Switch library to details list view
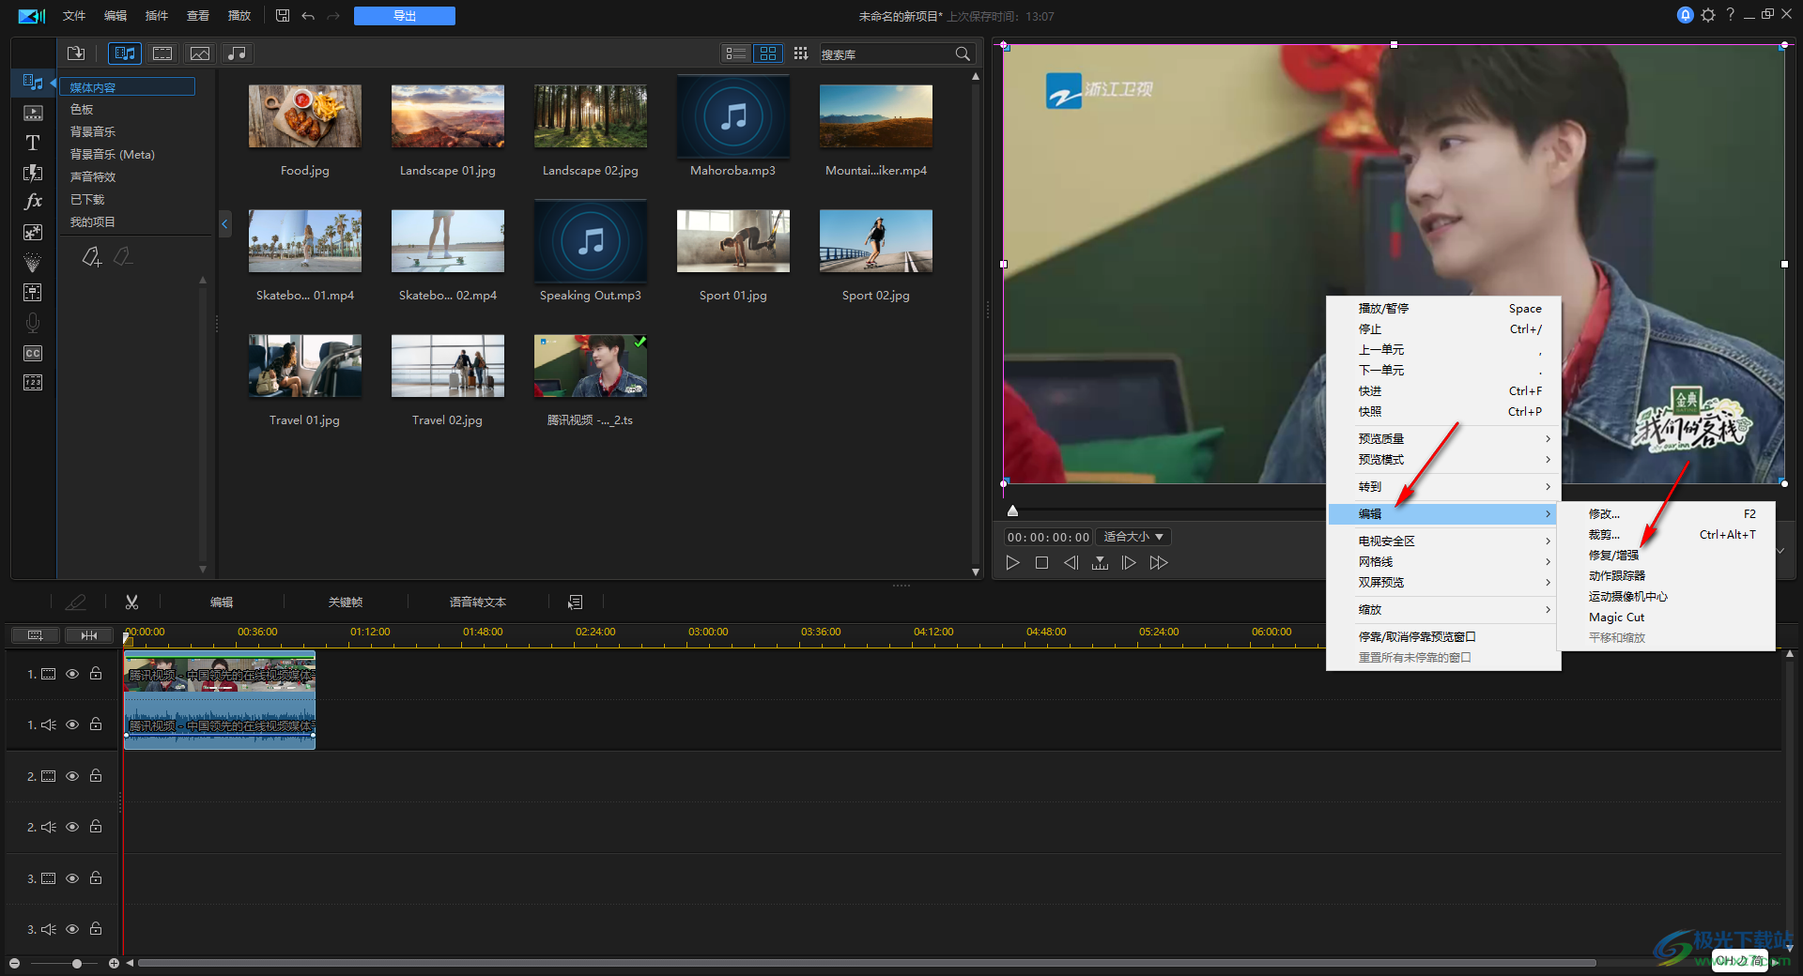The image size is (1803, 976). 736,53
